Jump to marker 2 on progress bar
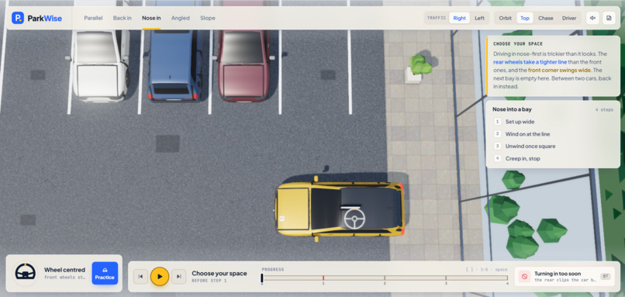Viewport: 625px width, 297px height. pyautogui.click(x=385, y=278)
